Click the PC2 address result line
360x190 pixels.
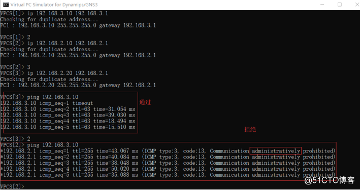[78, 55]
